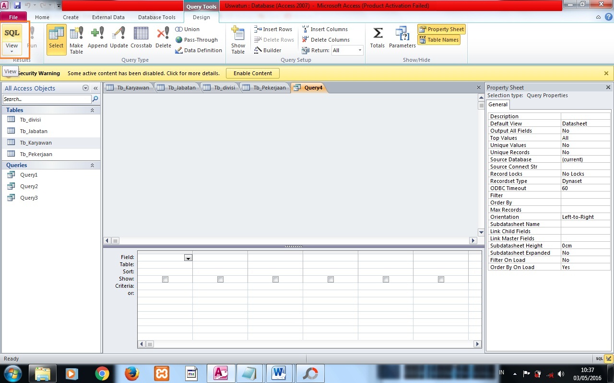
Task: Click the Default View property value Datasheet
Action: (585, 124)
